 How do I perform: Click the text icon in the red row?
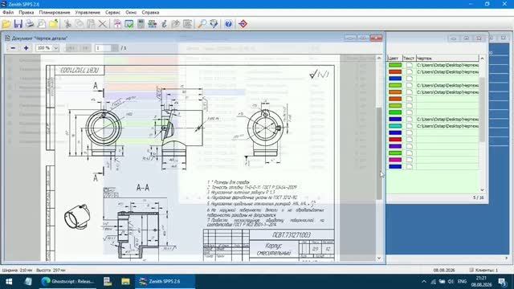[409, 140]
